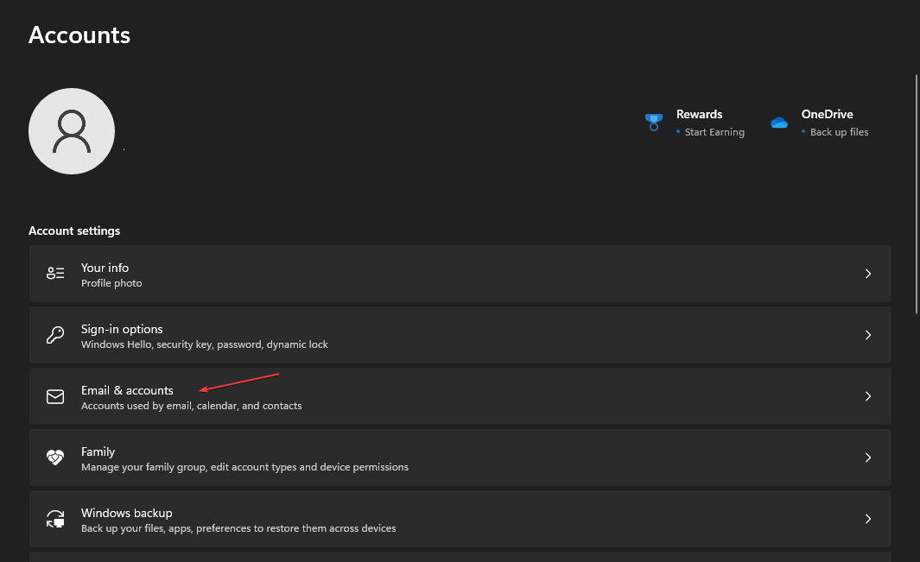The width and height of the screenshot is (920, 562).
Task: Click the Rewards medal icon
Action: pyautogui.click(x=653, y=122)
